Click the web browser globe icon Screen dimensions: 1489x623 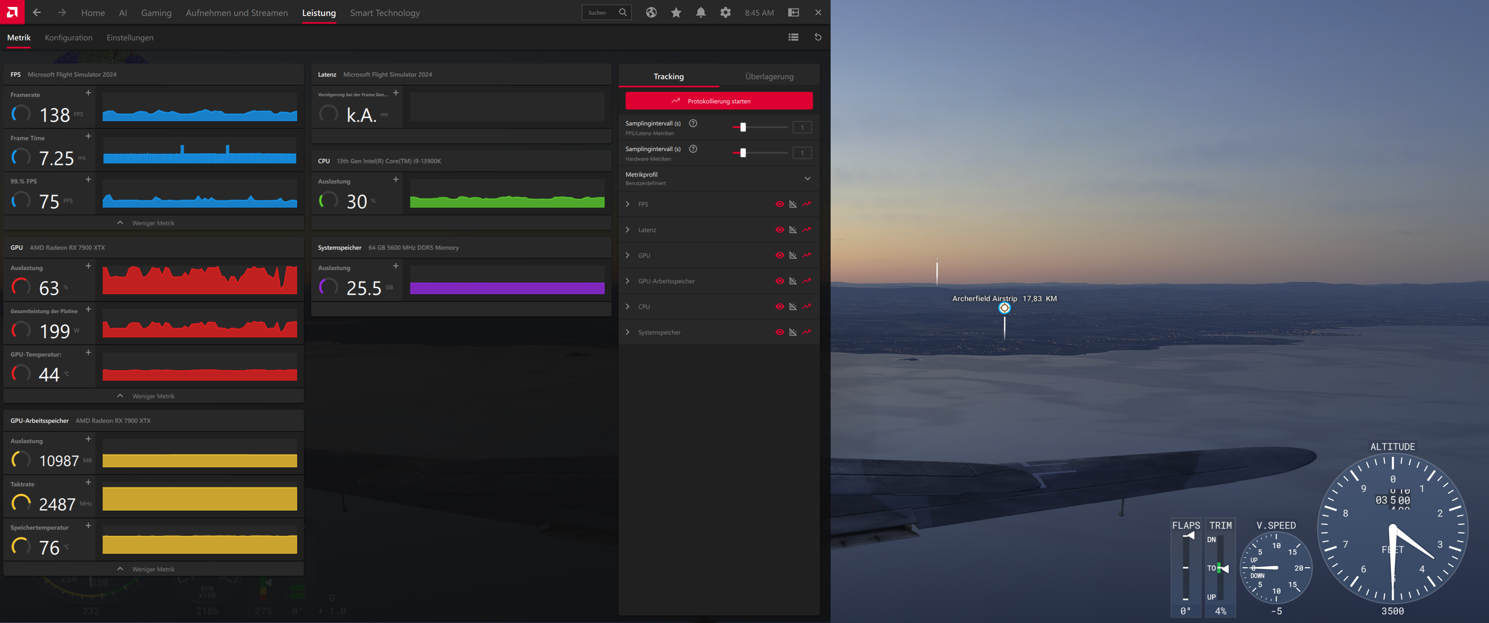coord(651,13)
